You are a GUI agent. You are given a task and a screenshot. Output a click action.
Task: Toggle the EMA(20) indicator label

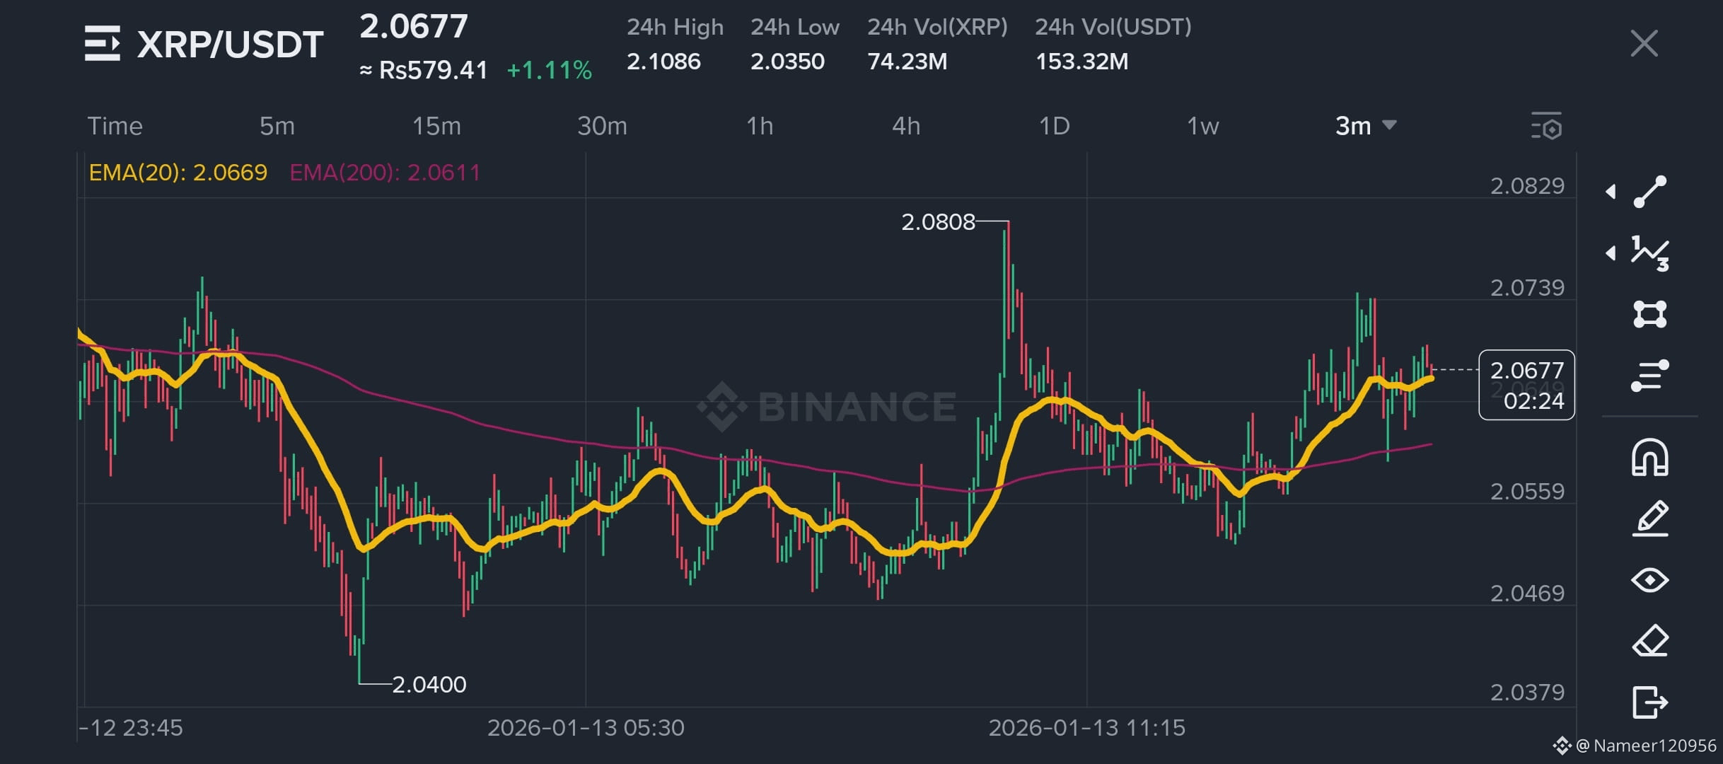point(178,173)
